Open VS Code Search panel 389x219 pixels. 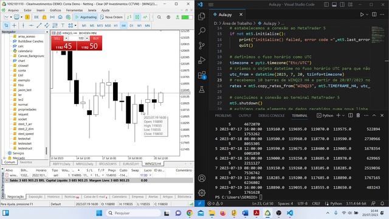(x=202, y=31)
